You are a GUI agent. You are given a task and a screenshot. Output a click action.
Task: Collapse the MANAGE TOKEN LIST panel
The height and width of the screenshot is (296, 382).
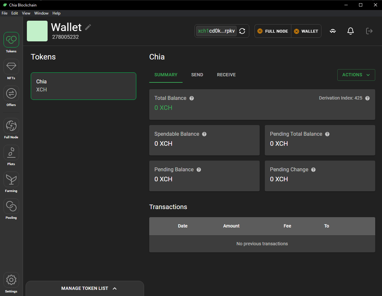[84, 288]
